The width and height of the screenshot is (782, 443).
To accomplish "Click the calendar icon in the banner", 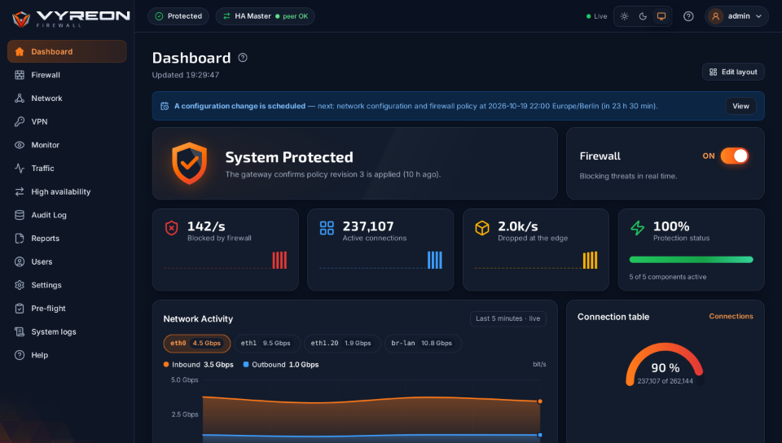I will [165, 106].
